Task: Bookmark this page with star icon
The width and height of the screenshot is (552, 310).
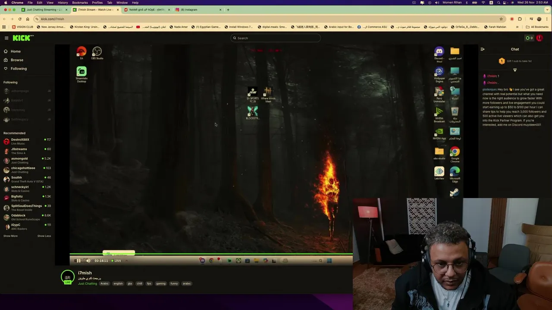Action: coord(501,19)
